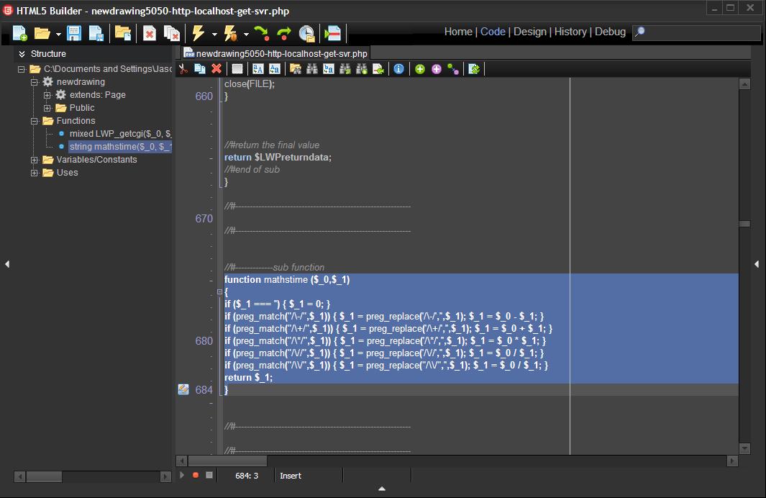Click the green-purple connected nodes icon
This screenshot has height=498, width=766.
[453, 69]
